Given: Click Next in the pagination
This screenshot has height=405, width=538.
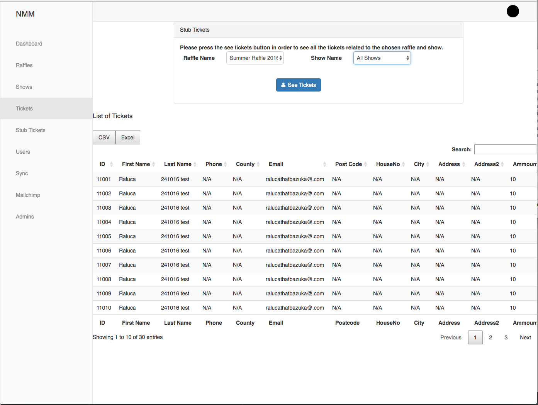Looking at the screenshot, I should (x=525, y=337).
